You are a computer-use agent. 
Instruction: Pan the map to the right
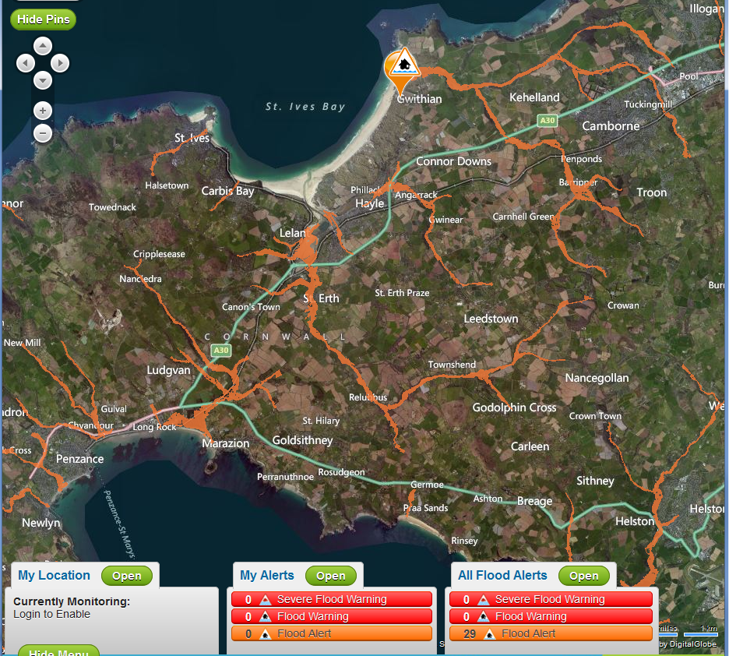coord(61,63)
